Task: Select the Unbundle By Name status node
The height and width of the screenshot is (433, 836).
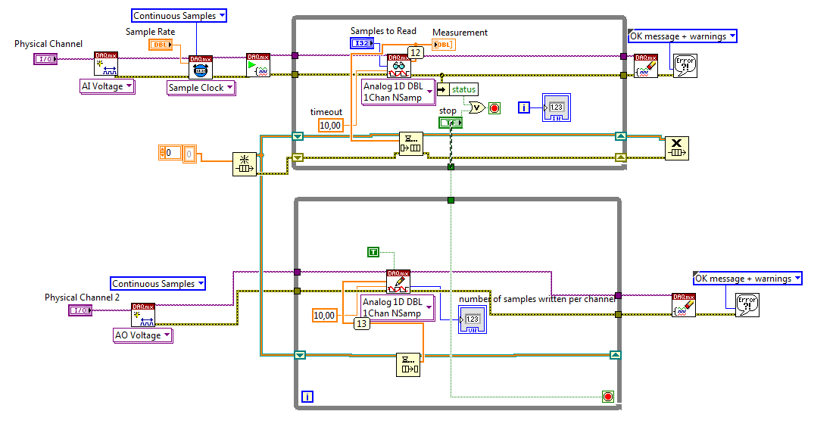Action: [457, 89]
